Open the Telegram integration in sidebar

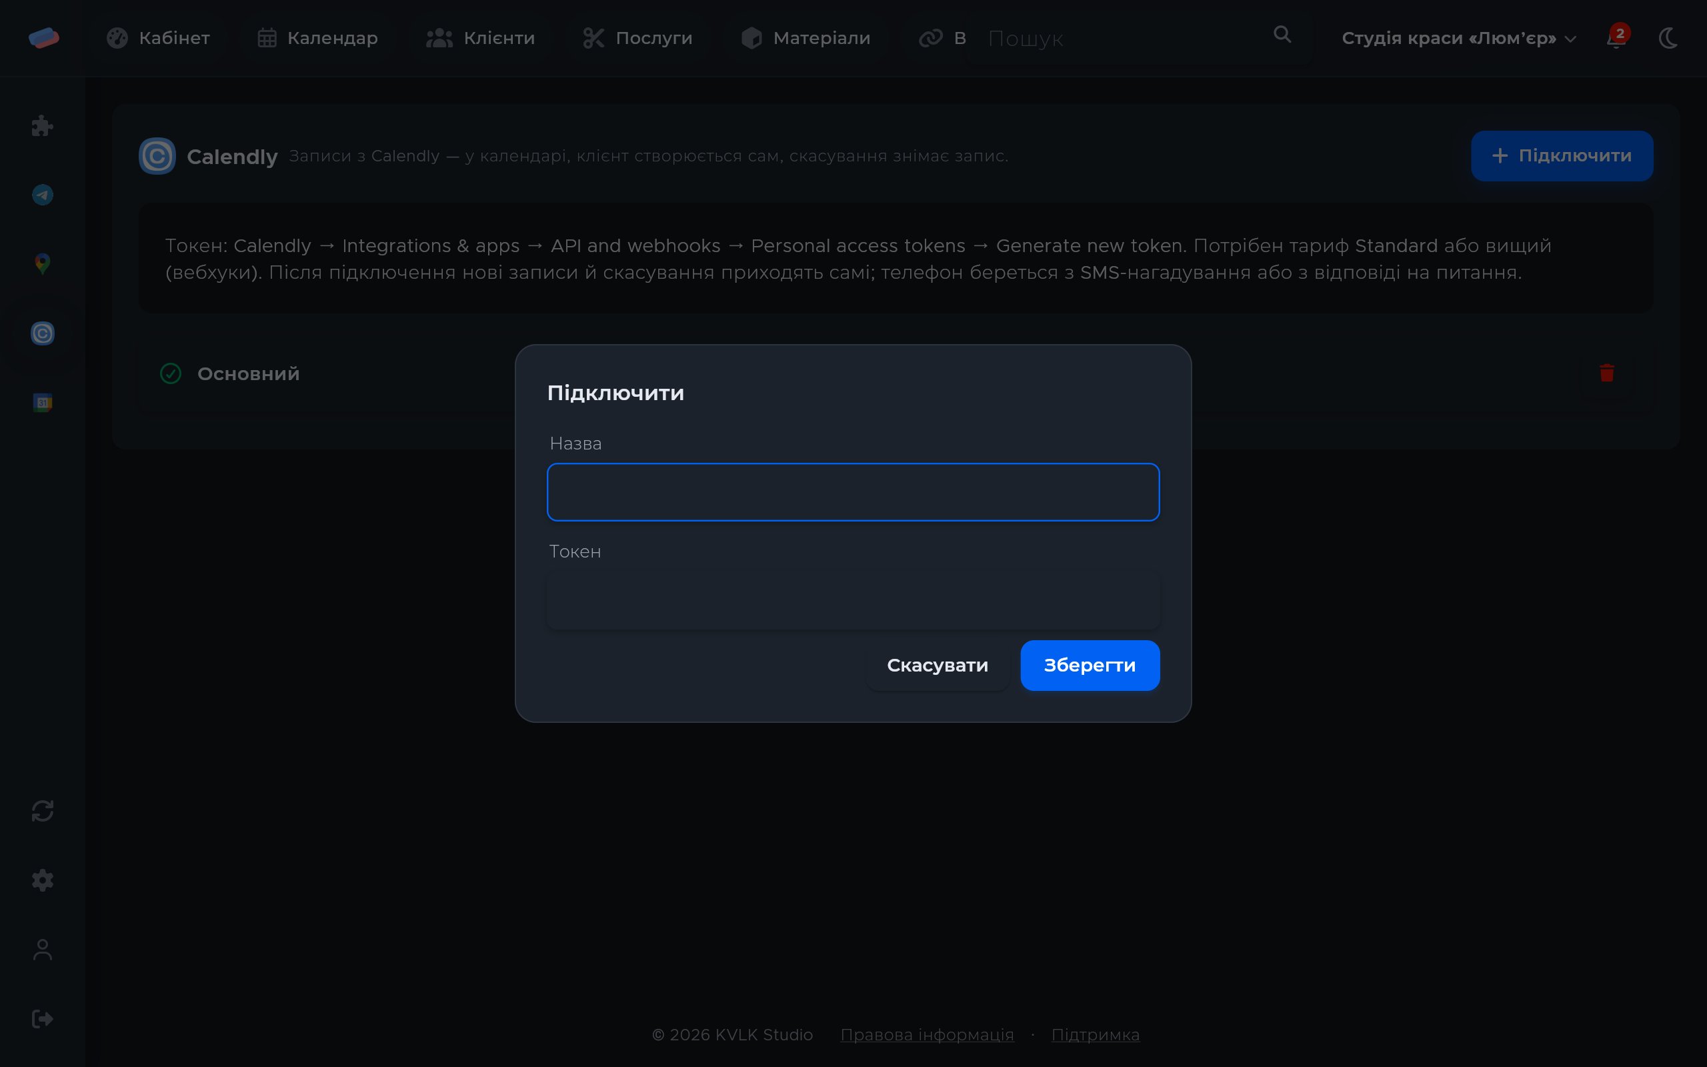pyautogui.click(x=42, y=195)
